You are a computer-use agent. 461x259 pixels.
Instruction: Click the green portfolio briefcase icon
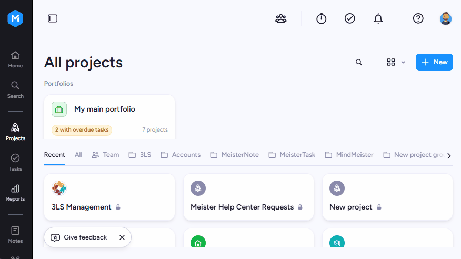(59, 109)
